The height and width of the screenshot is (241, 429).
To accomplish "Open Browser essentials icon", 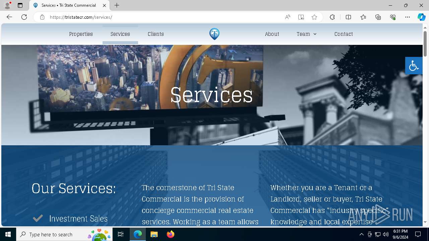I will pyautogui.click(x=393, y=17).
